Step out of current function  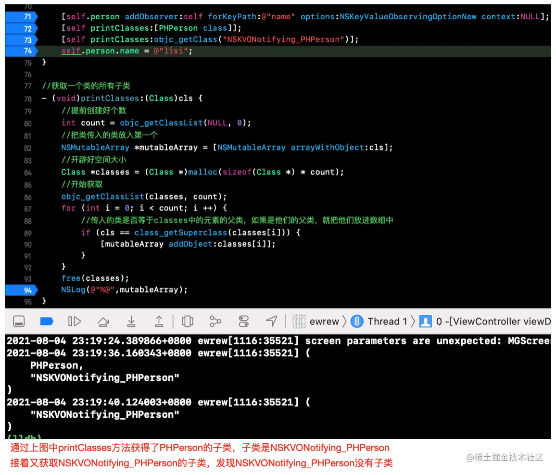point(159,322)
